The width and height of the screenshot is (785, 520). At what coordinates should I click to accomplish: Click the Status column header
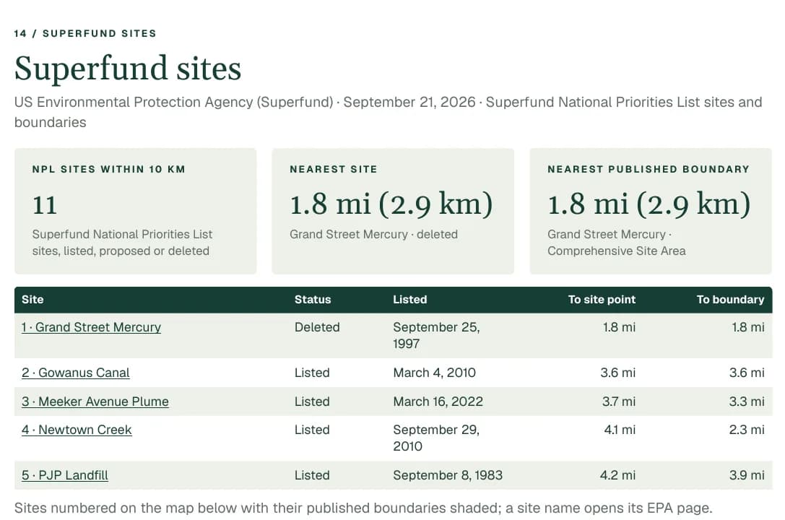pyautogui.click(x=313, y=299)
